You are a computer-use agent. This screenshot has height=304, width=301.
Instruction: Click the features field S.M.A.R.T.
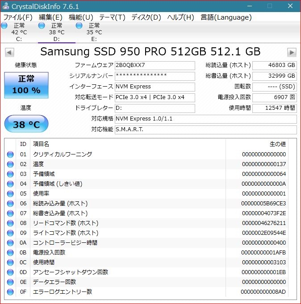coord(205,129)
